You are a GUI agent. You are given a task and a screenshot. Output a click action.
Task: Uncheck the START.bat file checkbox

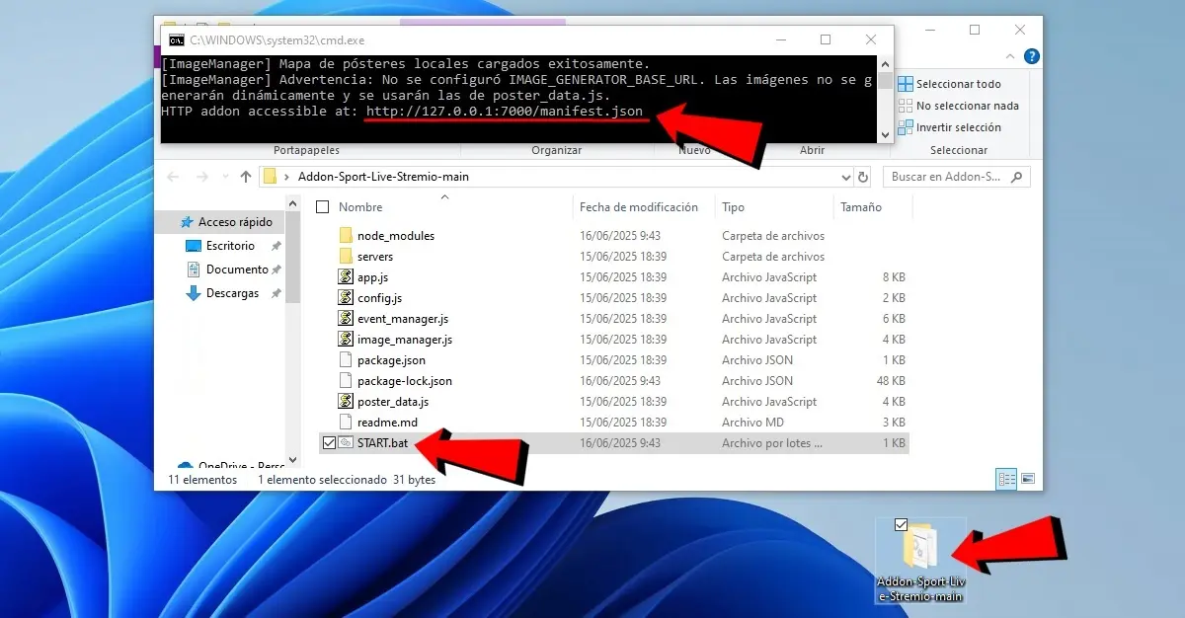click(329, 443)
